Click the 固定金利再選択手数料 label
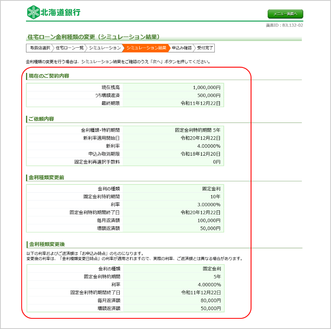The width and height of the screenshot is (331, 329). (x=97, y=162)
